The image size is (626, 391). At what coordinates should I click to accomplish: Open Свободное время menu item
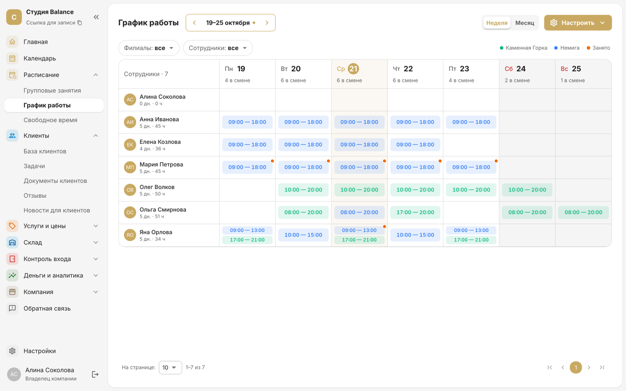(x=50, y=120)
